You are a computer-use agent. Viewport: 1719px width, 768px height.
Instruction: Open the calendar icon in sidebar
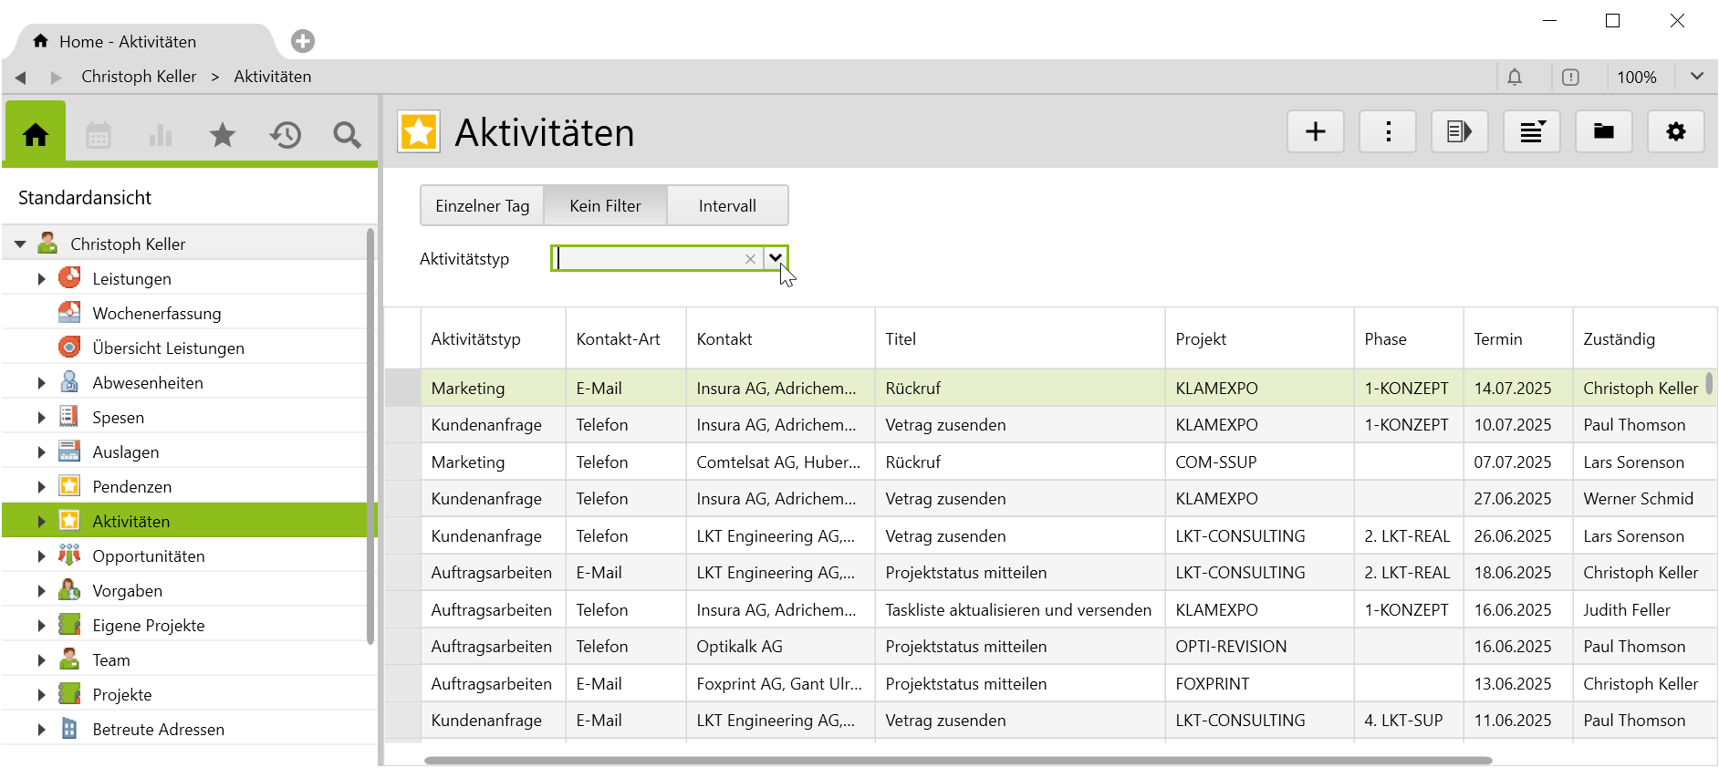pos(99,136)
